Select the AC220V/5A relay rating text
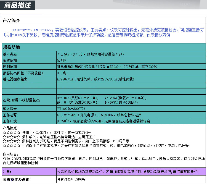Viewport: 207px width, 186px height. click(x=95, y=79)
